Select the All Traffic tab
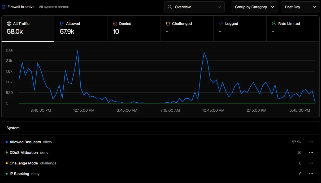The height and width of the screenshot is (183, 321). [28, 28]
